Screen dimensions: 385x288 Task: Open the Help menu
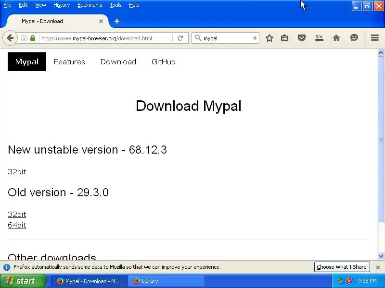pyautogui.click(x=134, y=5)
